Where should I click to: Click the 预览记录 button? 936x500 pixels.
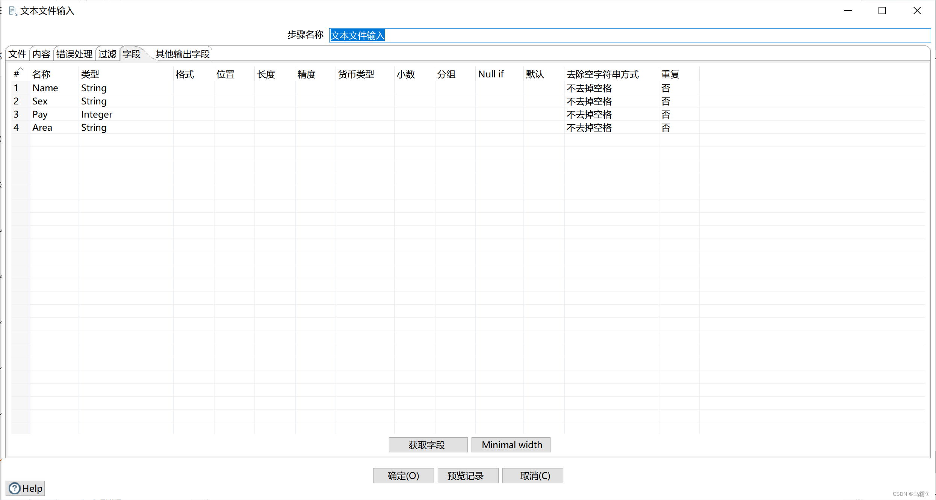[x=467, y=476]
